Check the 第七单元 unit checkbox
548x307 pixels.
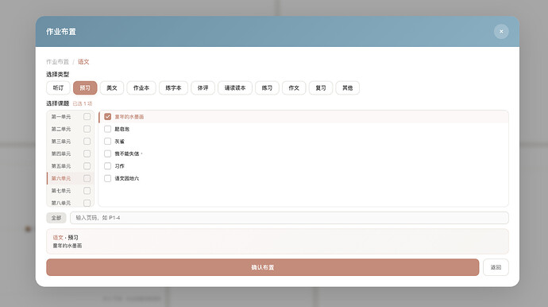click(87, 190)
